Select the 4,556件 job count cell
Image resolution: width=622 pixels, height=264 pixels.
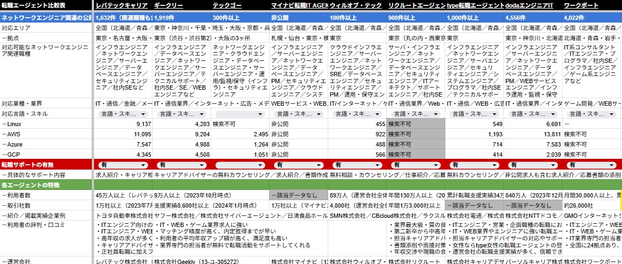click(533, 18)
